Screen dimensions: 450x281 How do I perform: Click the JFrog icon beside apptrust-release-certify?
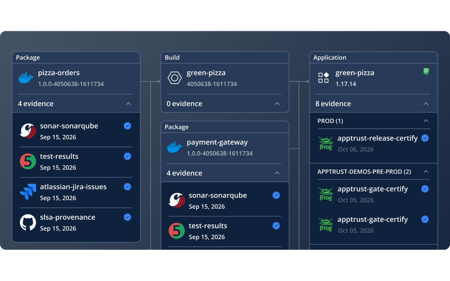click(x=326, y=143)
